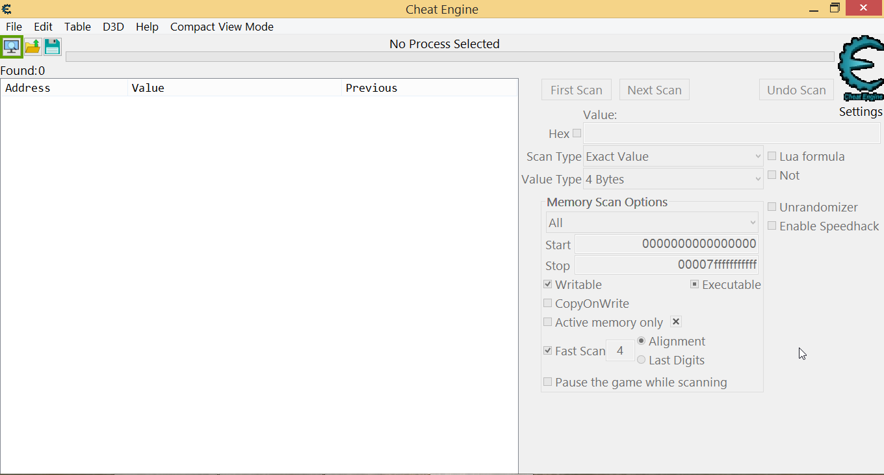Enable Speedhack checkbox
The height and width of the screenshot is (475, 884).
[x=772, y=226]
